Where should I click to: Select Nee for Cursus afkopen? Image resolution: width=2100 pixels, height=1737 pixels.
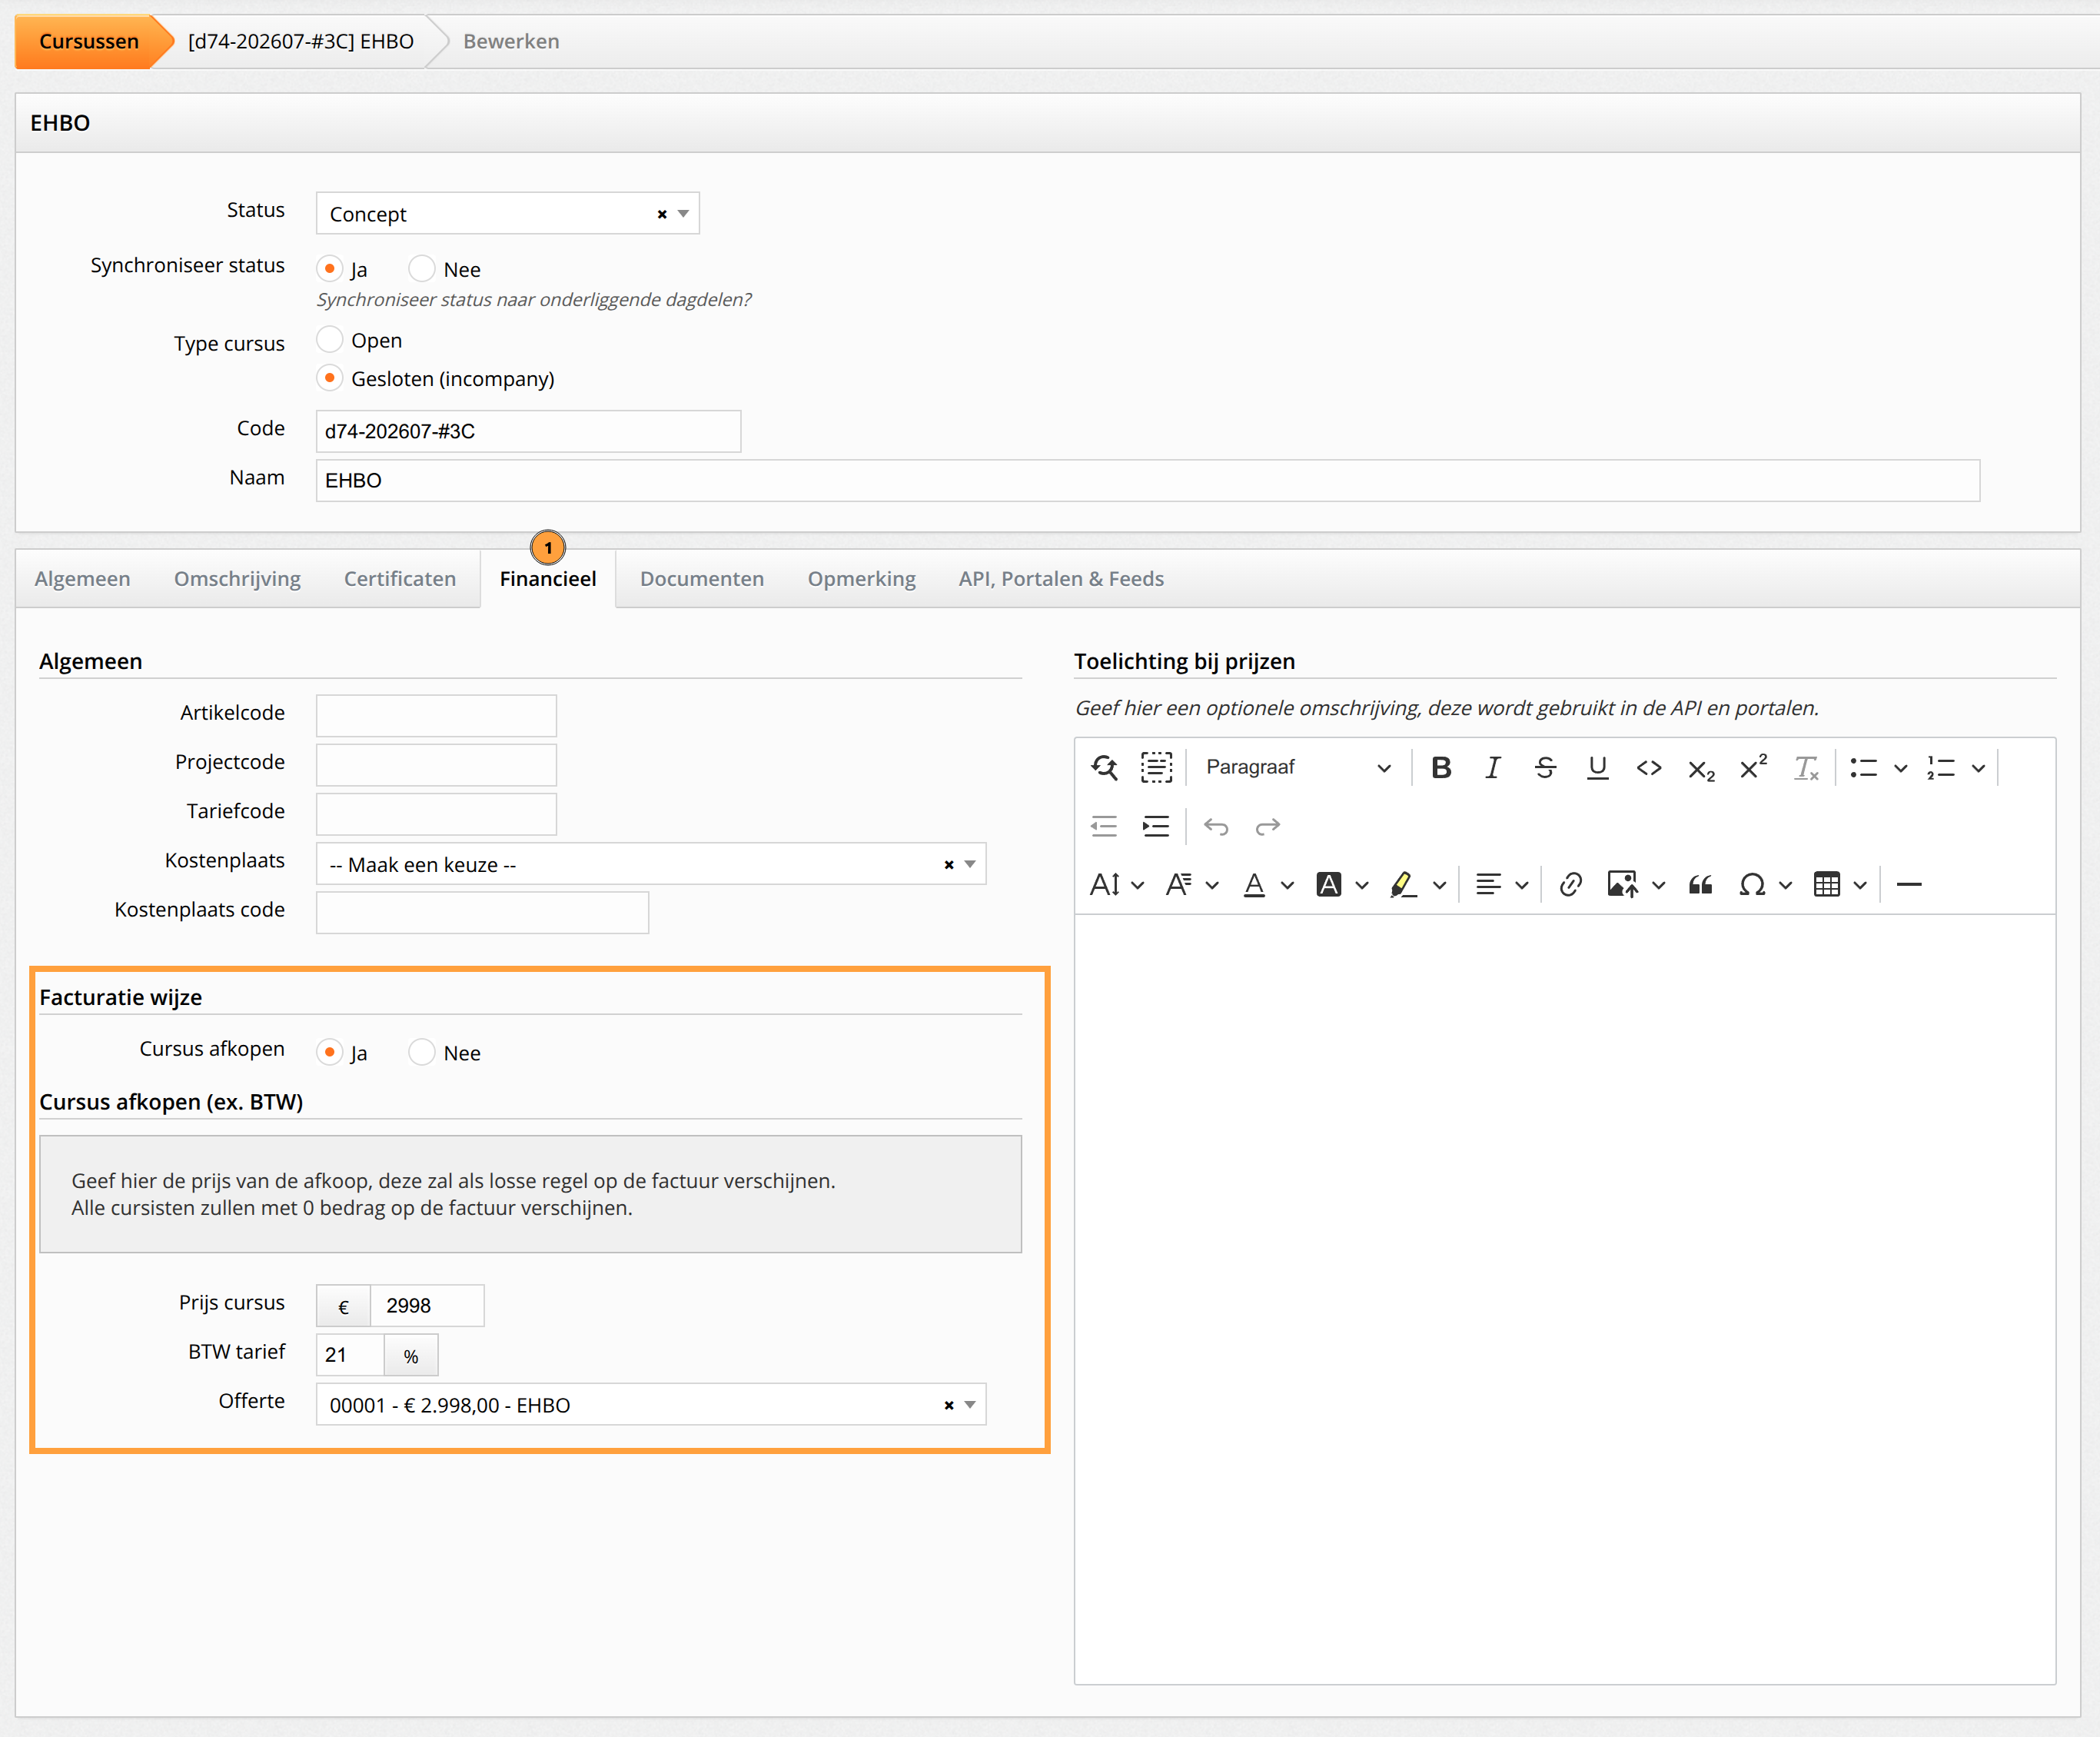422,1053
